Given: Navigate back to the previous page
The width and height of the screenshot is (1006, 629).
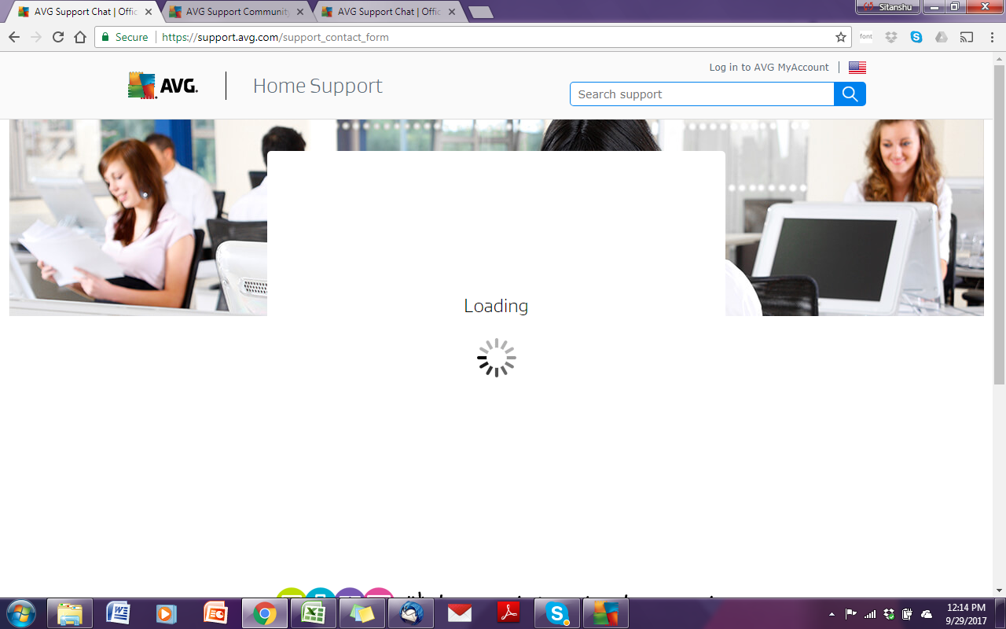Looking at the screenshot, I should [x=14, y=37].
